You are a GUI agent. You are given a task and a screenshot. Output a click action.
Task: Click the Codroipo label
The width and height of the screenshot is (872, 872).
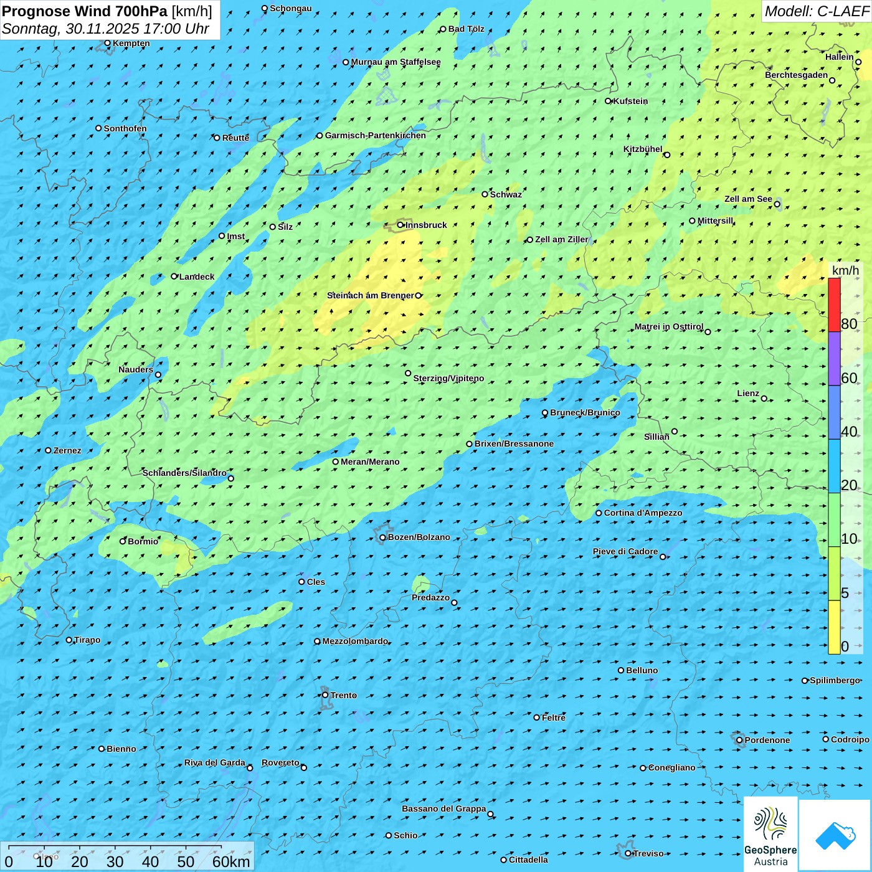(850, 739)
